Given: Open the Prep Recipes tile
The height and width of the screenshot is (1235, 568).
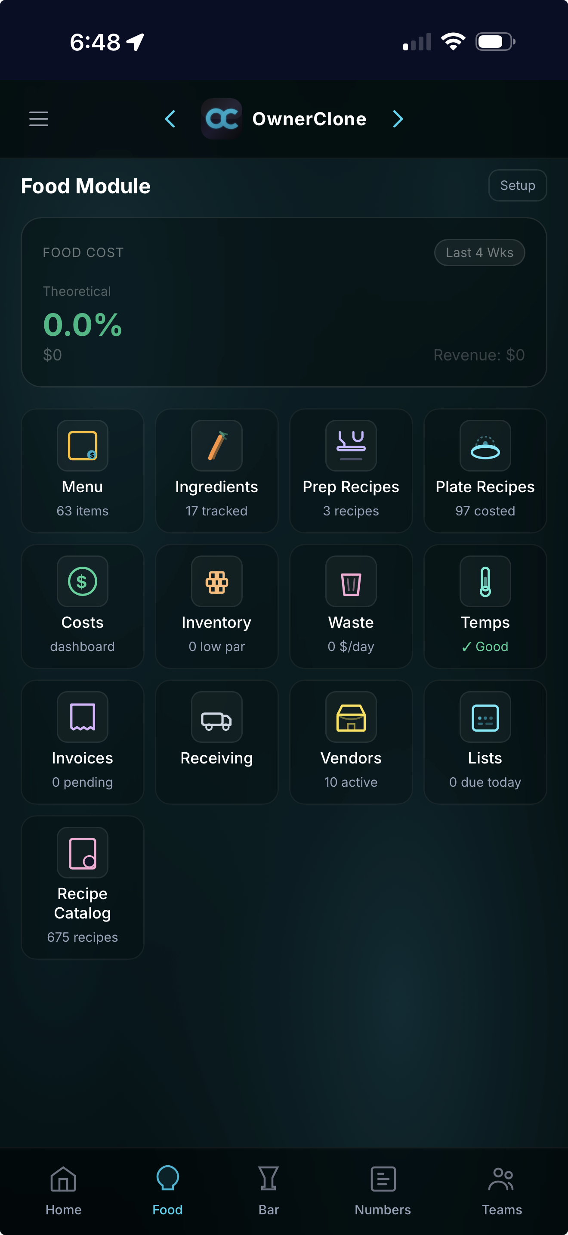Looking at the screenshot, I should coord(351,471).
